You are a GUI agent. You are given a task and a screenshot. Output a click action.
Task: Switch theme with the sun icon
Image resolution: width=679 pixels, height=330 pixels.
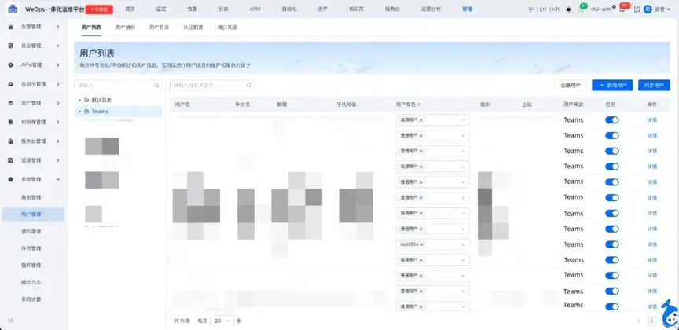point(568,9)
